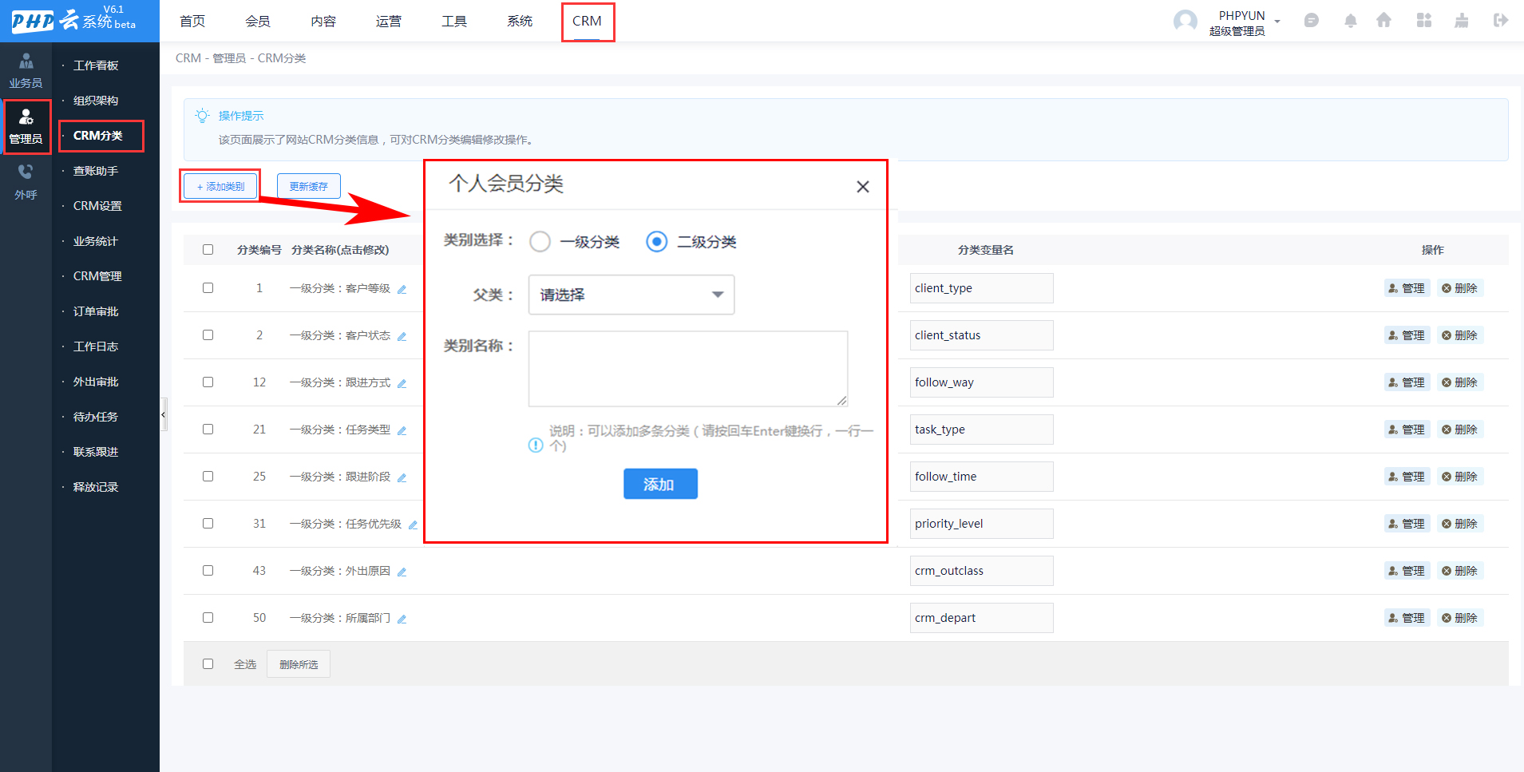Screen dimensions: 1524x772
Task: Close the 个人会员分类 dialog
Action: tap(862, 187)
